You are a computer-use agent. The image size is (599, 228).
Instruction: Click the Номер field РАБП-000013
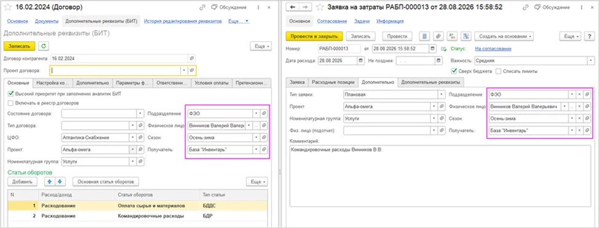tap(339, 49)
